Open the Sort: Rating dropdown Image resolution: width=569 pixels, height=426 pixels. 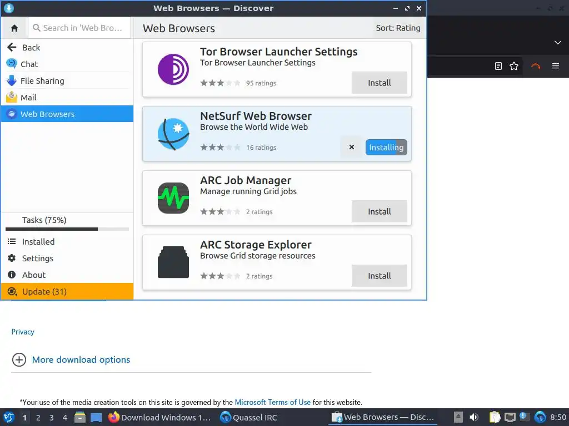point(398,28)
